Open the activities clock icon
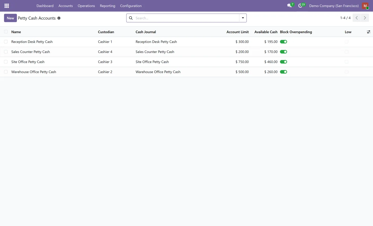This screenshot has height=226, width=373. (x=300, y=6)
